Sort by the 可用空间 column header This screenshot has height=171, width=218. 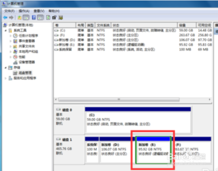[x=204, y=25]
